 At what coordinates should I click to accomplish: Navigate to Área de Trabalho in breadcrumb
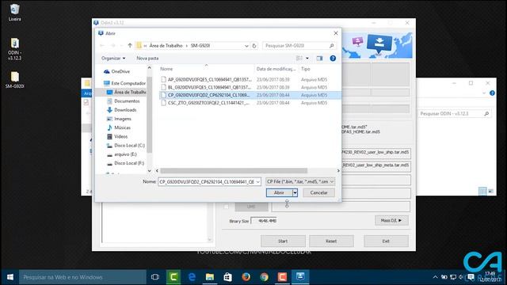pyautogui.click(x=166, y=46)
